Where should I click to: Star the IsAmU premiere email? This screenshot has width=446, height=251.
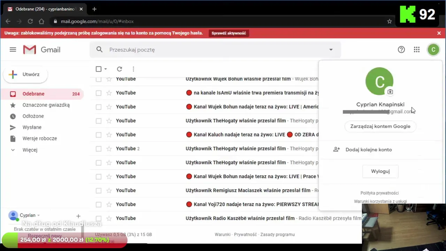click(x=109, y=93)
